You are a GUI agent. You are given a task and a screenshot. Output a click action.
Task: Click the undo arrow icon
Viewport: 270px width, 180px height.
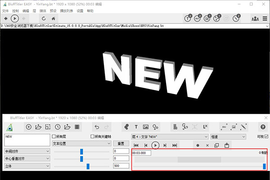(97, 127)
